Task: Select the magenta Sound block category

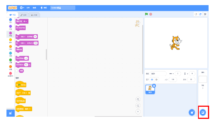Action: (11, 34)
